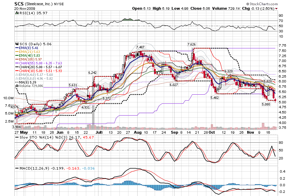Click the Volume 729.1K header value
The width and height of the screenshot is (287, 196).
(226, 9)
